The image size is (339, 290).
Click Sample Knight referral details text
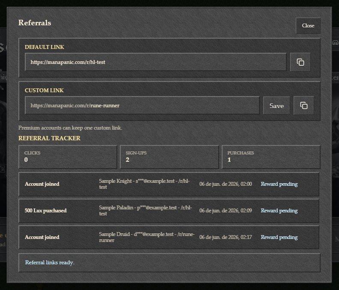coord(144,184)
